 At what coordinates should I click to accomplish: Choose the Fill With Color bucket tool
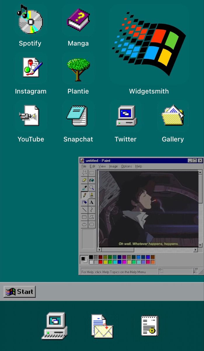click(92, 180)
